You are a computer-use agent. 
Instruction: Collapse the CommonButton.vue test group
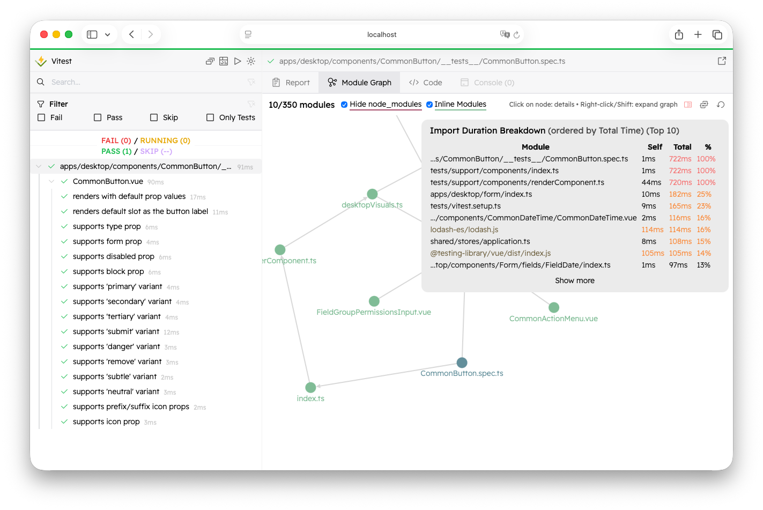click(51, 181)
